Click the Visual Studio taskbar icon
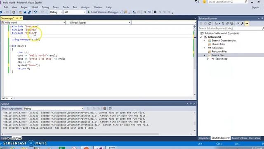264x149 pixels. (x=99, y=148)
